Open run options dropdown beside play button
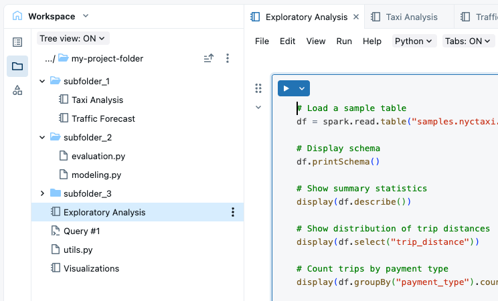This screenshot has height=301, width=498. [x=302, y=88]
